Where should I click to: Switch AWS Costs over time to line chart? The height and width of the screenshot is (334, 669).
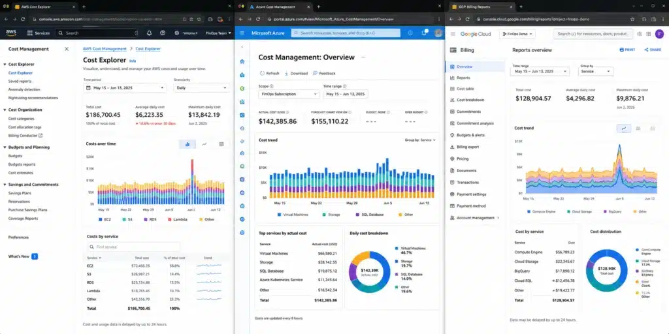[204, 144]
